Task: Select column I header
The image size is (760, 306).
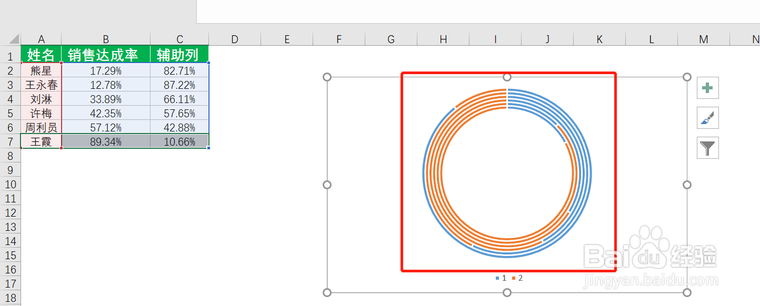Action: tap(495, 39)
